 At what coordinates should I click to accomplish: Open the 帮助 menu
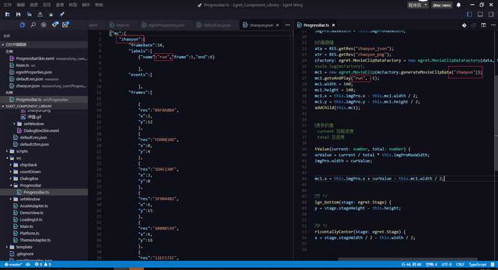pos(99,5)
